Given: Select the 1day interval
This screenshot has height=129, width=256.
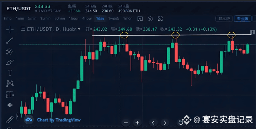Looking at the screenshot, I should click(x=100, y=18).
